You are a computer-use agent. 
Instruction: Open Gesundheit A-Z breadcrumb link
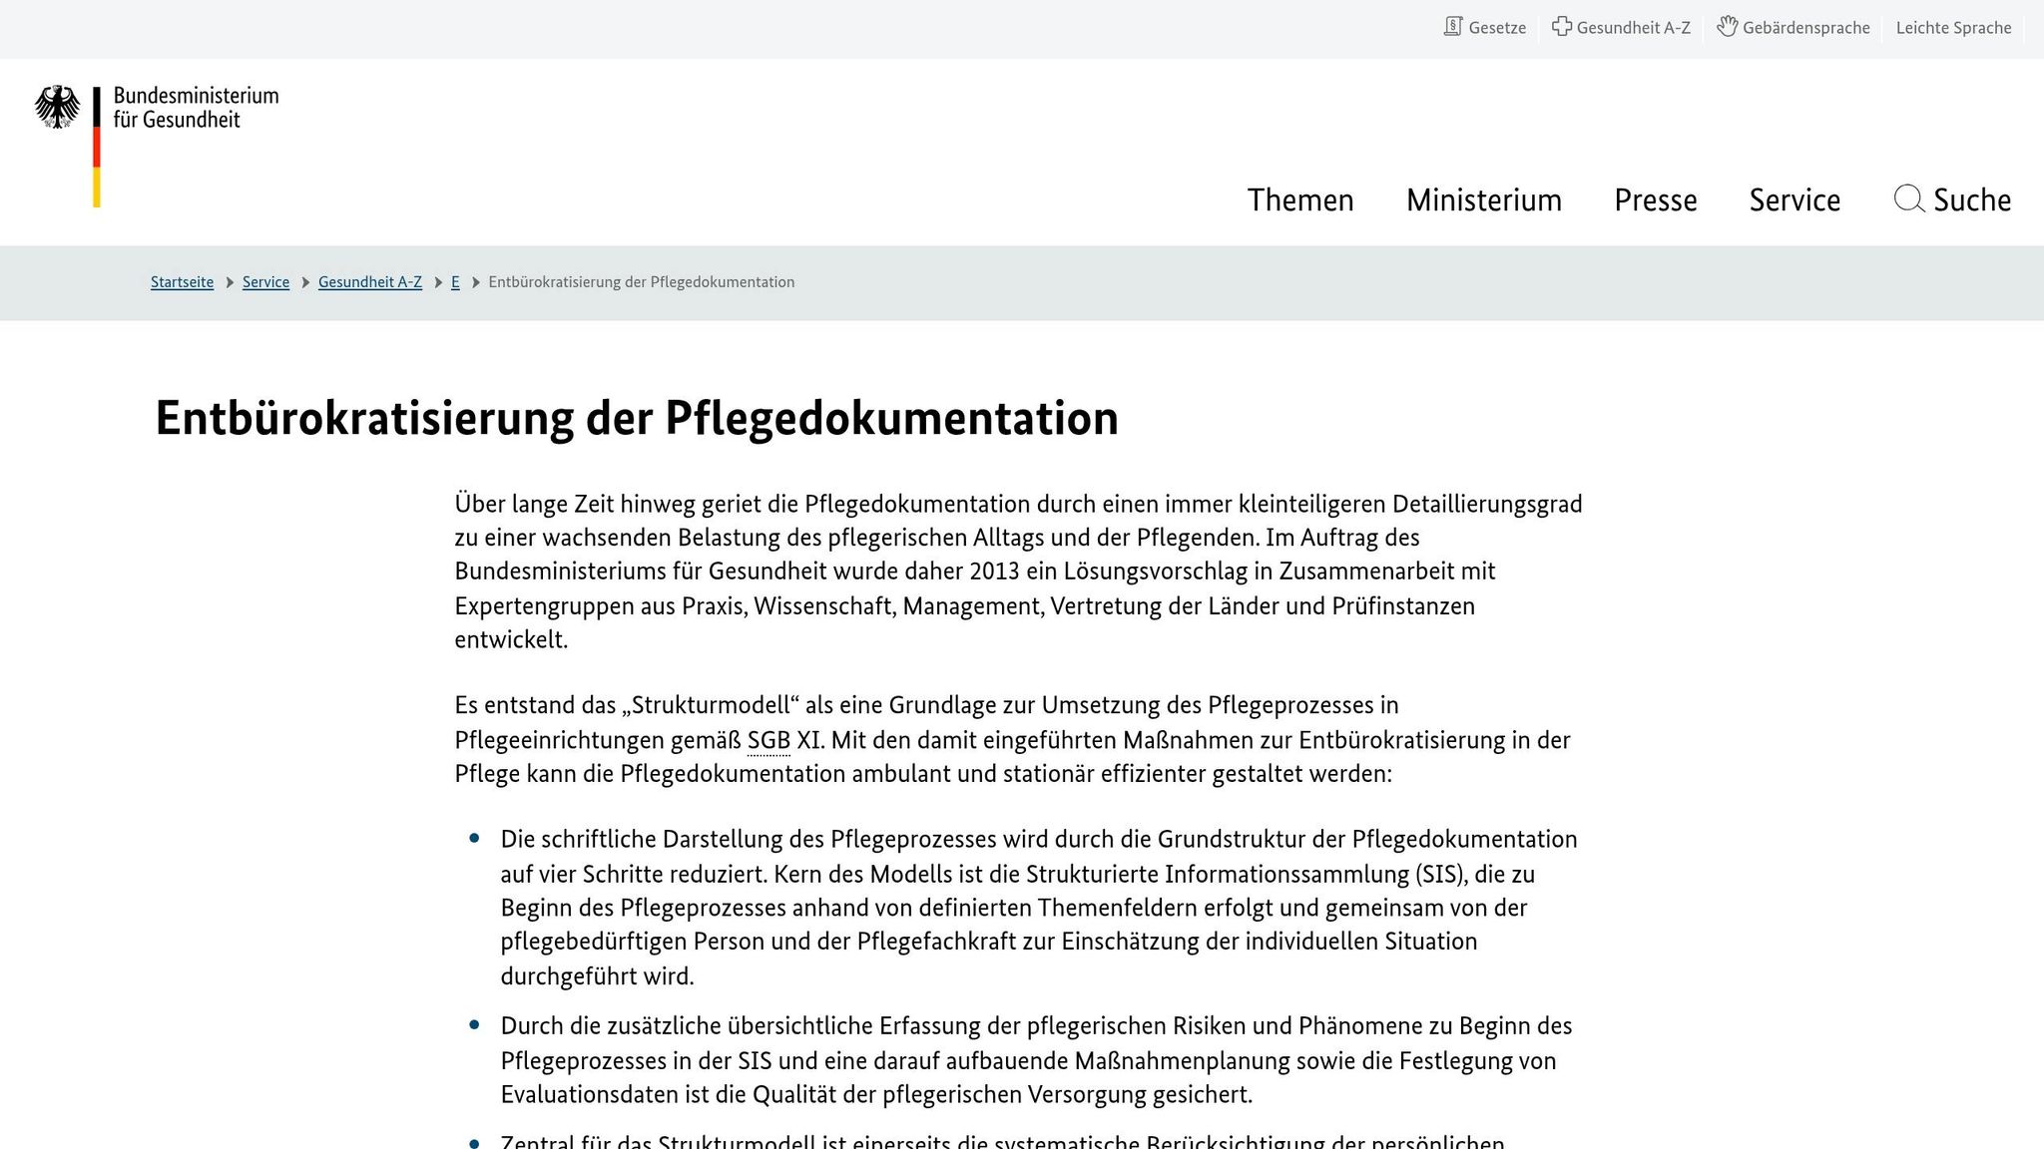(369, 282)
